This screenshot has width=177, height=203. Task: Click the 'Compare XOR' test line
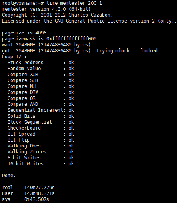click(x=41, y=75)
